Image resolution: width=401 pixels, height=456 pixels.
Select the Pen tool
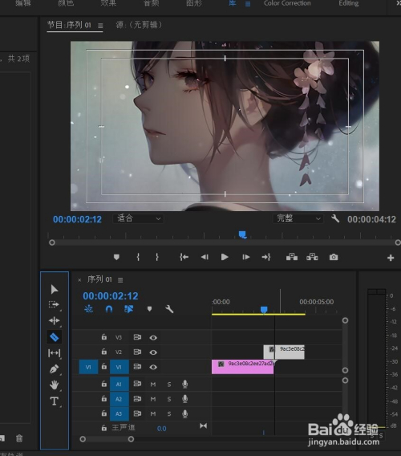(x=55, y=369)
